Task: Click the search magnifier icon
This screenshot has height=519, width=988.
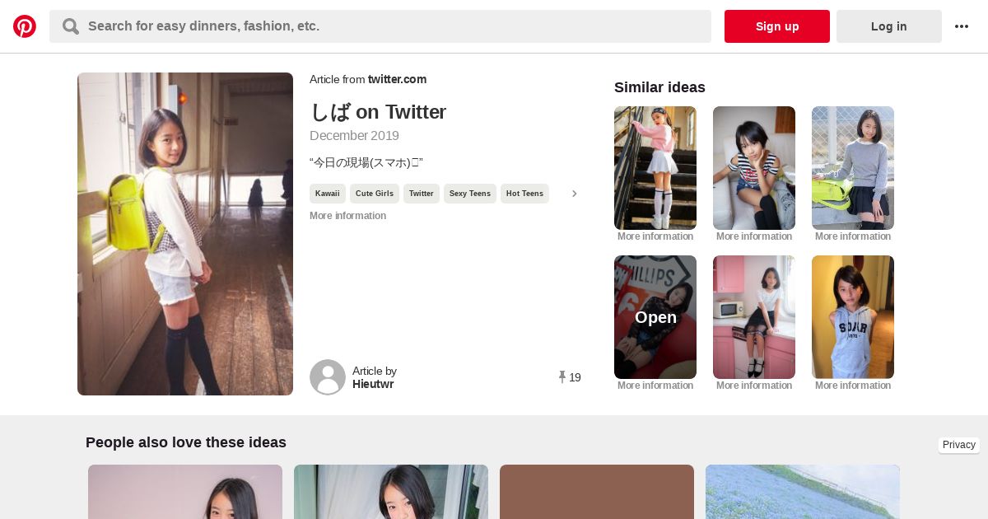Action: 71,26
